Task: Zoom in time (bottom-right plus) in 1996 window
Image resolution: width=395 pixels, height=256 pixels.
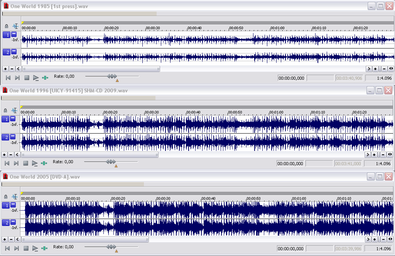Action: coord(374,155)
